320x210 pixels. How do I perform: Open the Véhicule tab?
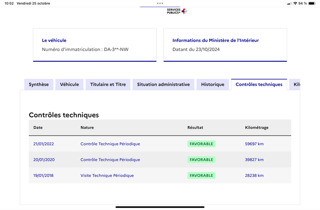[x=69, y=84]
